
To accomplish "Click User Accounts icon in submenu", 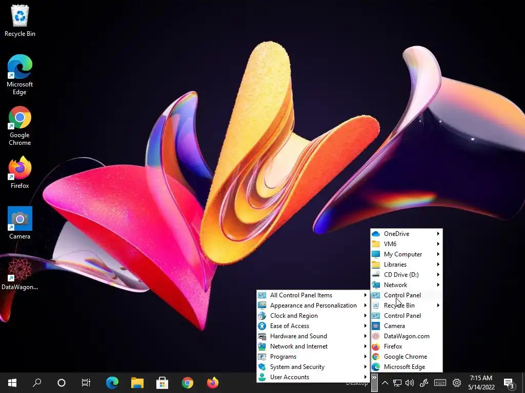I will [x=262, y=377].
